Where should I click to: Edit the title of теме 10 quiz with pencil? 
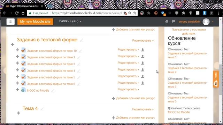coord(80,51)
